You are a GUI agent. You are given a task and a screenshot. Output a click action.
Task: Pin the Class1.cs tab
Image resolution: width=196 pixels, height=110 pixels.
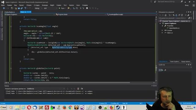(28, 12)
